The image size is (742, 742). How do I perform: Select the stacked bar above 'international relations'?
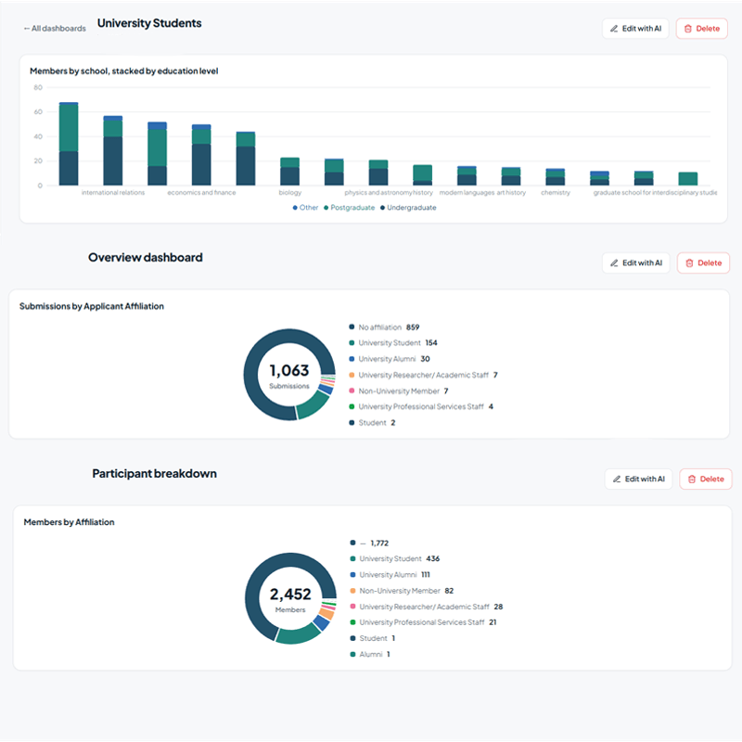point(113,150)
